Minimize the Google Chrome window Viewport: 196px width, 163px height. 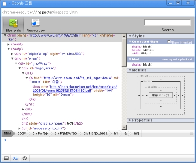click(171, 3)
